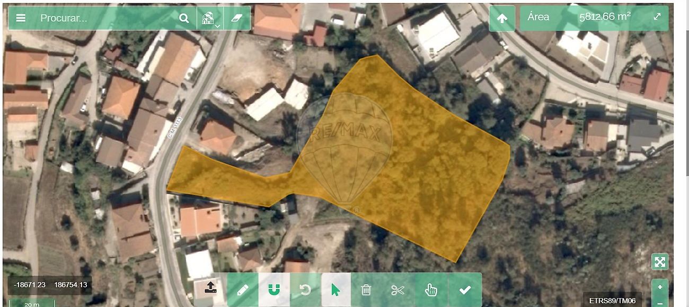
Task: Click the ETRS89/TM06 coordinate system label
Action: pyautogui.click(x=612, y=301)
